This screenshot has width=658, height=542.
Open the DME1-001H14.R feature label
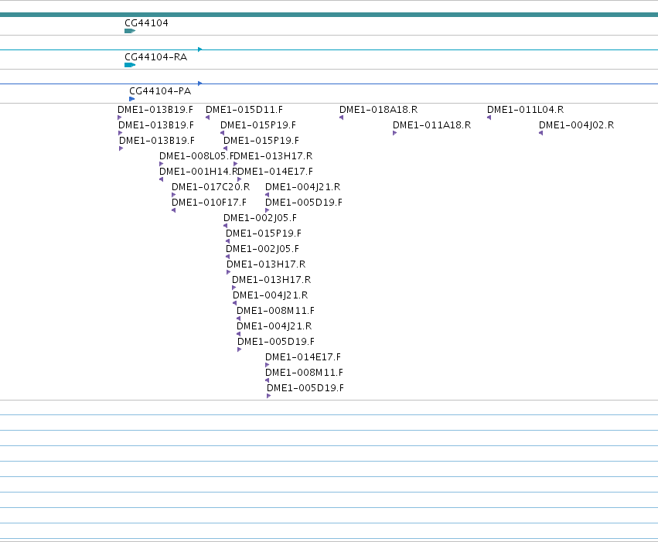tap(199, 172)
